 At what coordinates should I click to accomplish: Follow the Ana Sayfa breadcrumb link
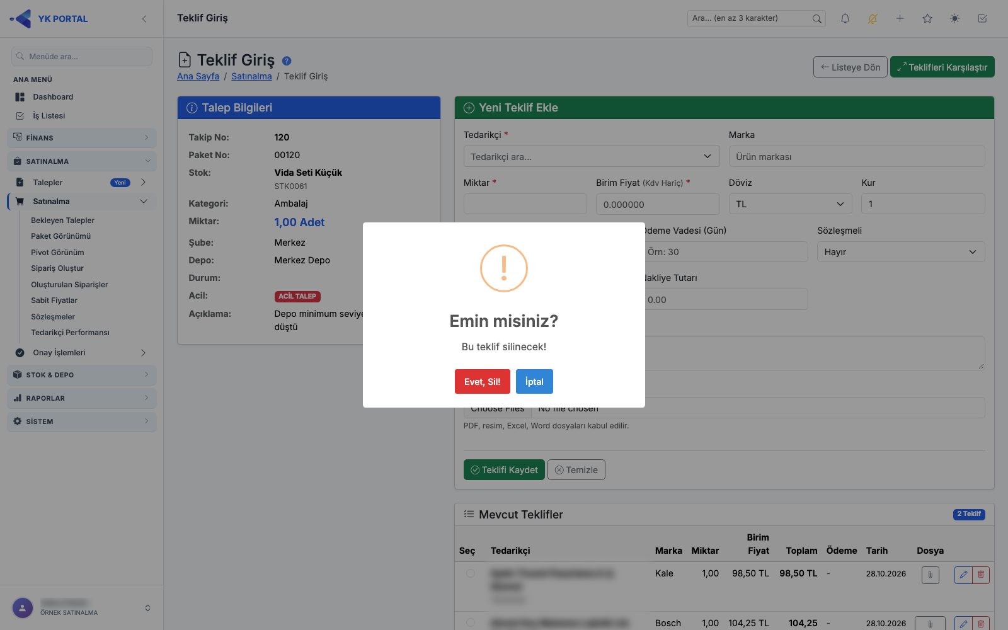pos(198,76)
